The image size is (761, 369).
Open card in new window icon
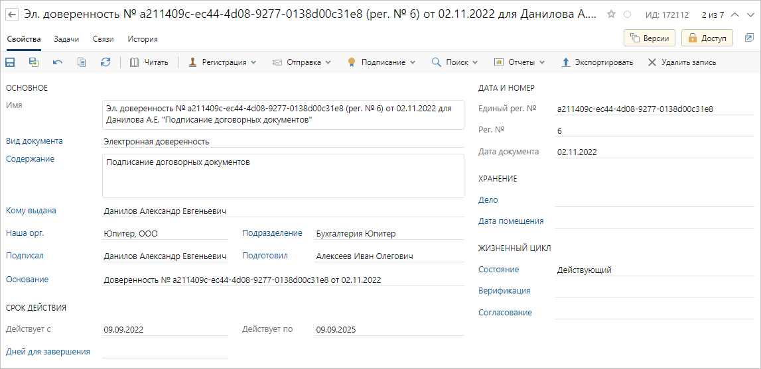749,38
